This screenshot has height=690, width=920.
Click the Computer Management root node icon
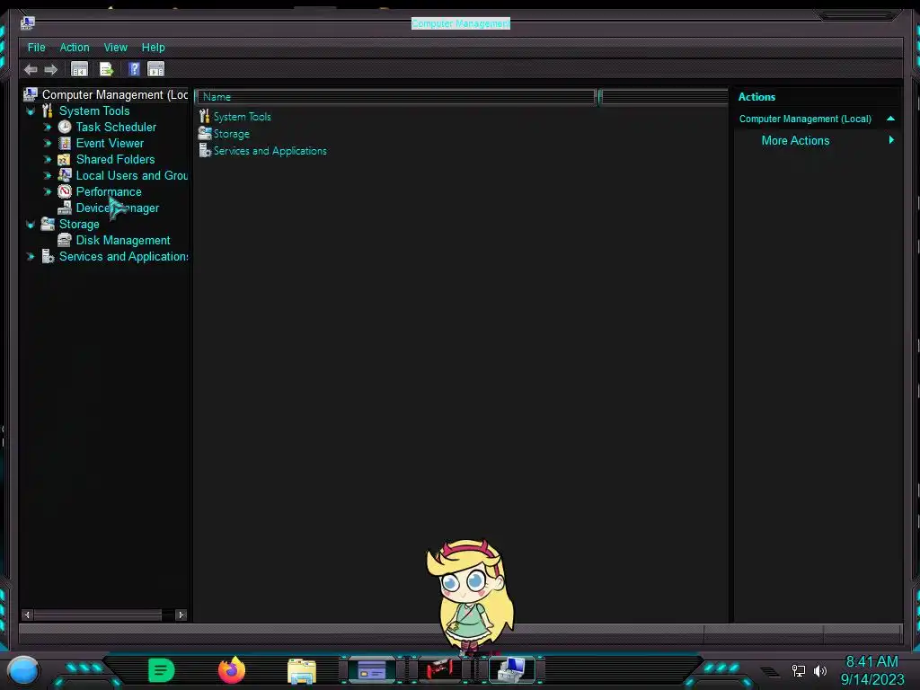[x=31, y=94]
